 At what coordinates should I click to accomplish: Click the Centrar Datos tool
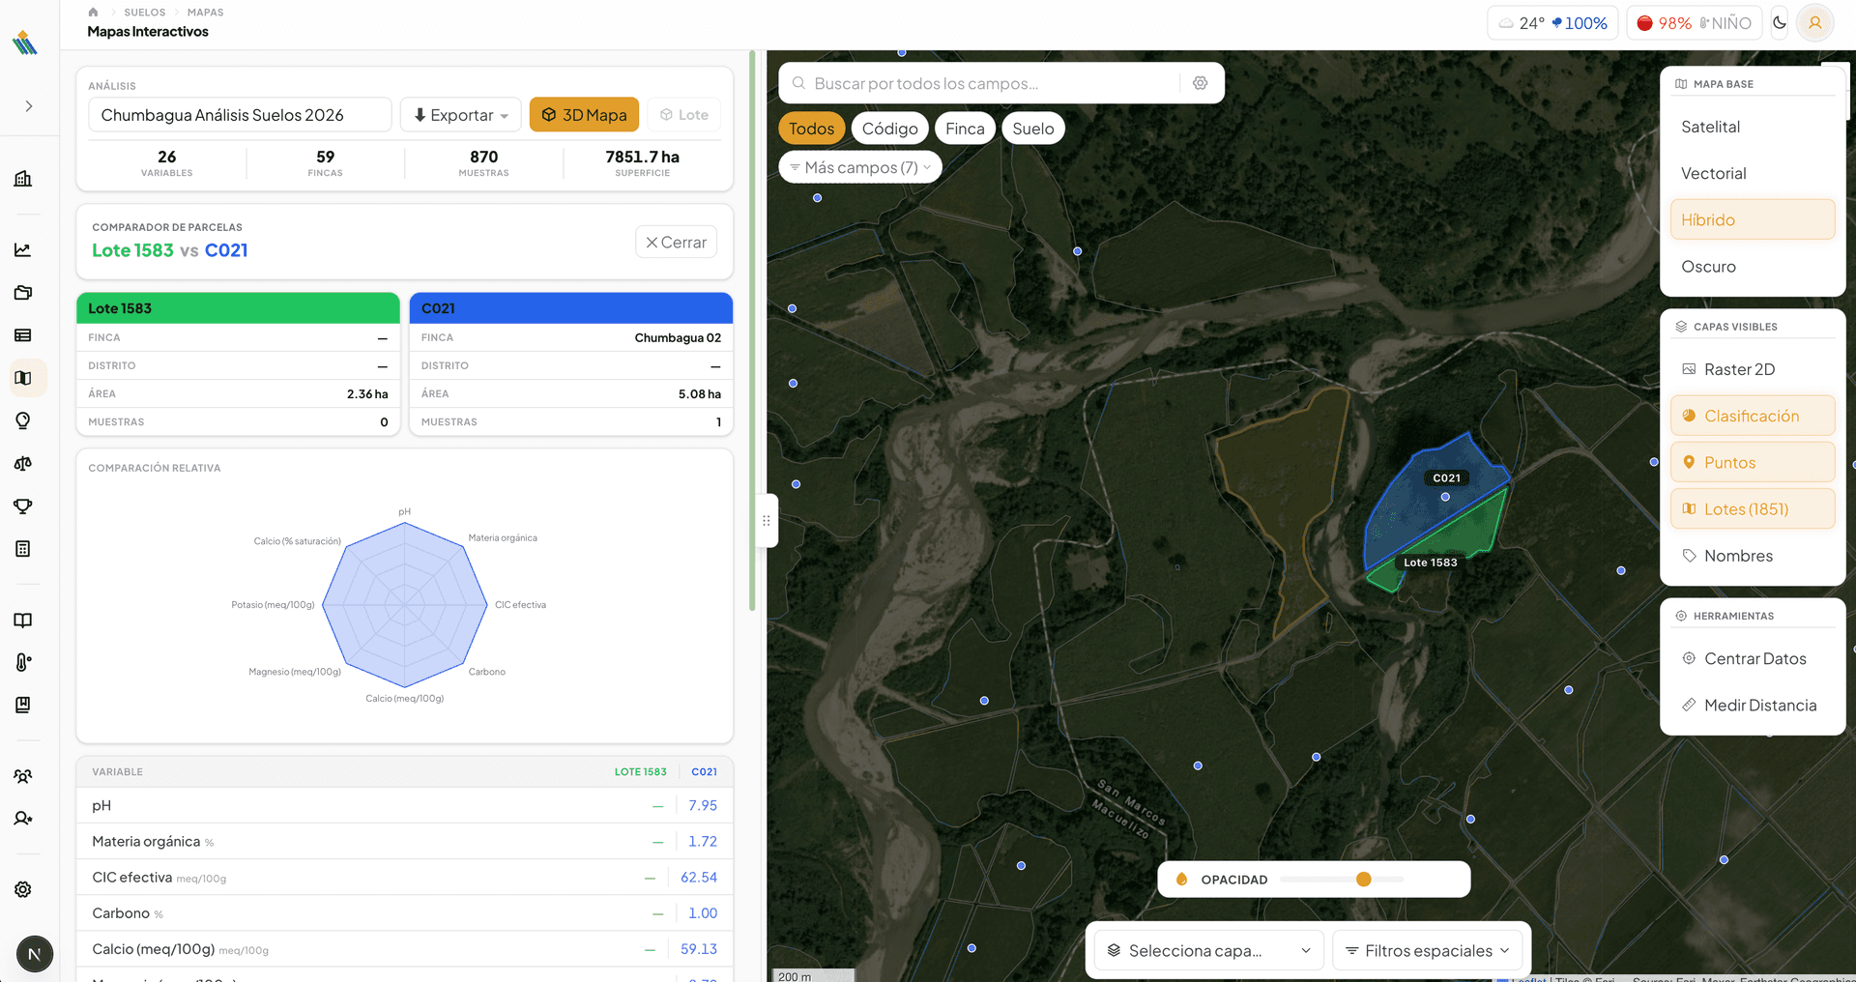(1753, 658)
